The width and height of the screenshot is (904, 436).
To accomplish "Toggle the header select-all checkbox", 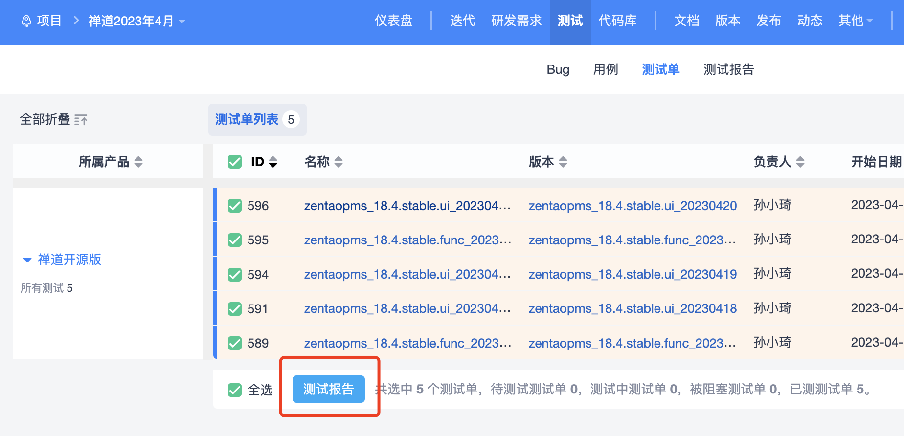I will click(235, 162).
